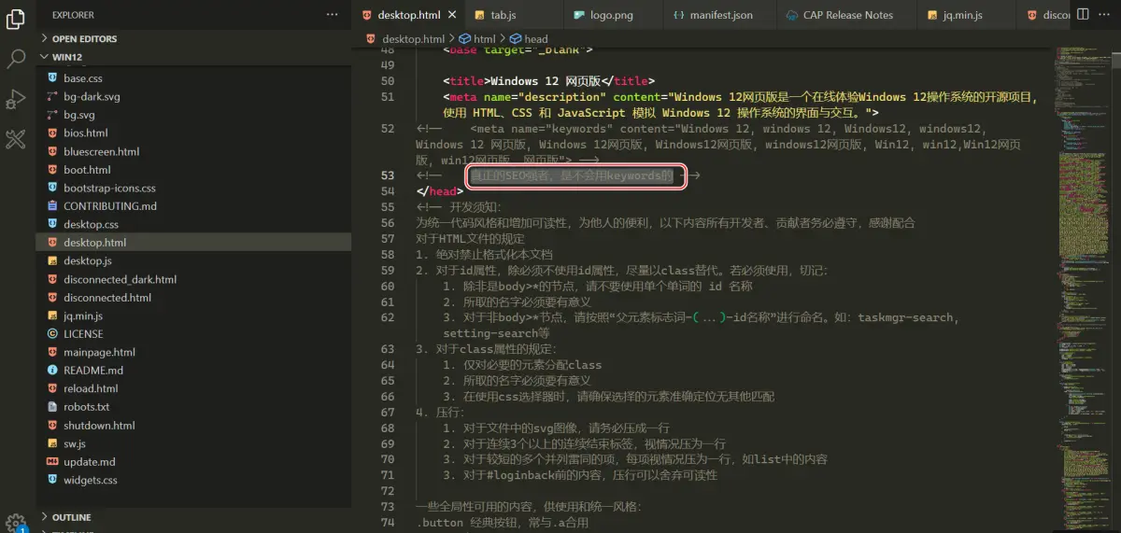Click the robots.txt file icon
Screen dimensions: 1121x533
(52, 407)
